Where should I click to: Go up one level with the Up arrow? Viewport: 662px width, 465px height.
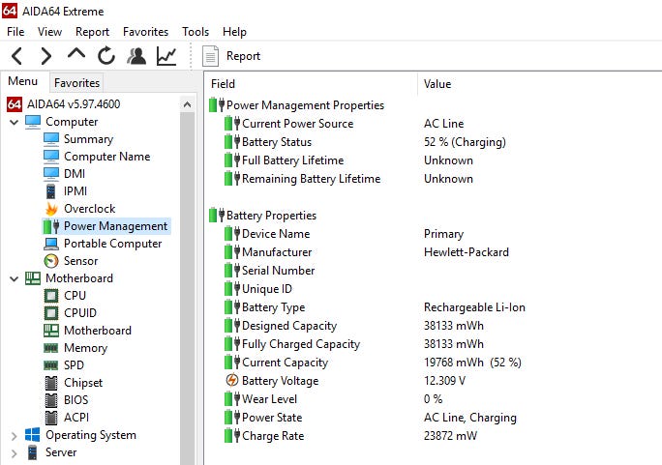(x=75, y=56)
